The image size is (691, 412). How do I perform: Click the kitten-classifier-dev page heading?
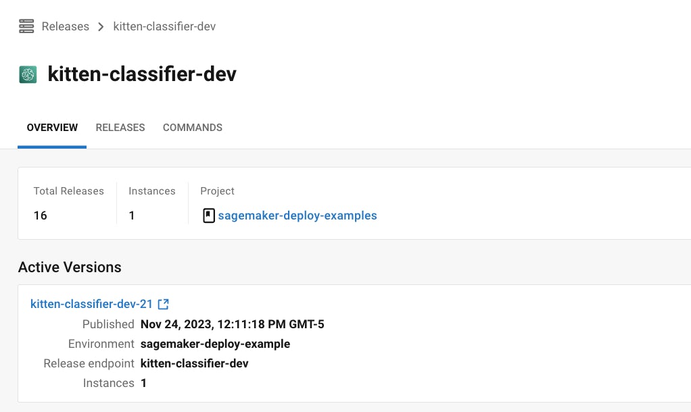[142, 74]
